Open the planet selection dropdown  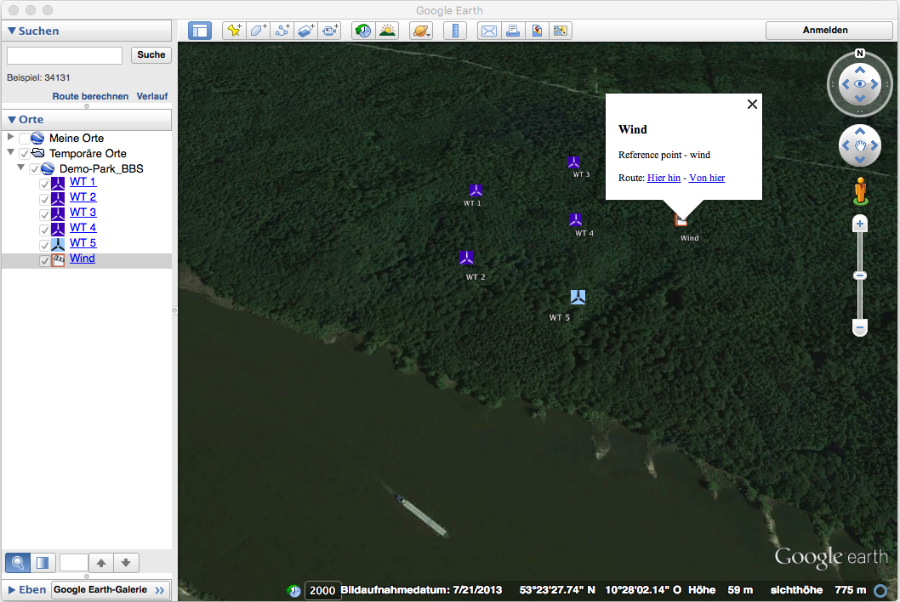coord(421,31)
